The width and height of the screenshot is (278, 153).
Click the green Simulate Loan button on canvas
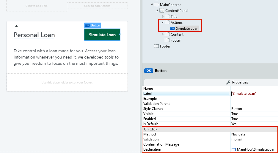(102, 35)
